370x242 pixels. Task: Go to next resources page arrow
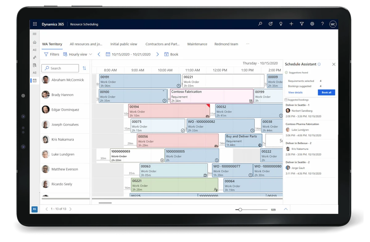(x=70, y=209)
